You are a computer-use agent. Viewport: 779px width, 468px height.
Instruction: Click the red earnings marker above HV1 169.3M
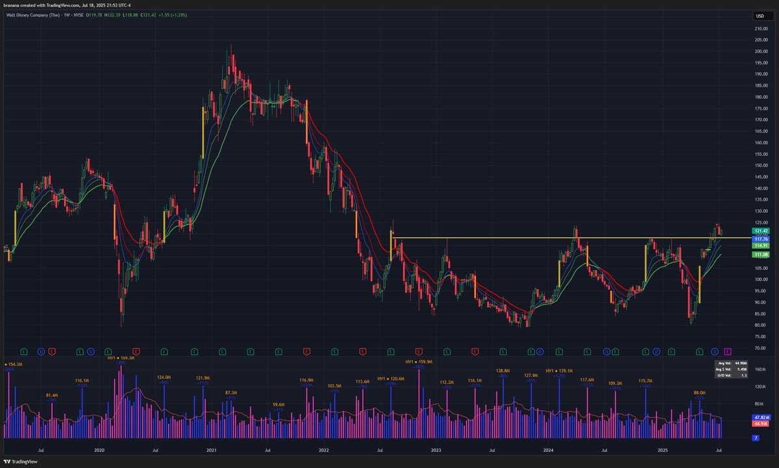[x=136, y=351]
